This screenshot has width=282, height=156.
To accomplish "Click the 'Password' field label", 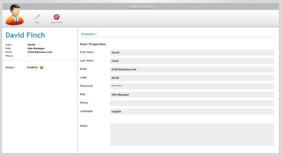I will [x=86, y=86].
